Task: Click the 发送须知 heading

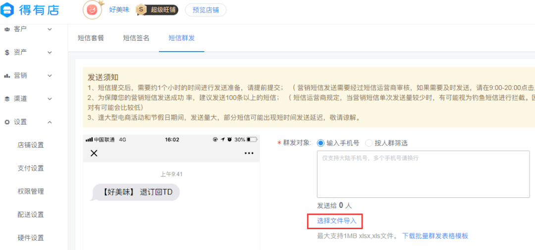Action: [103, 77]
